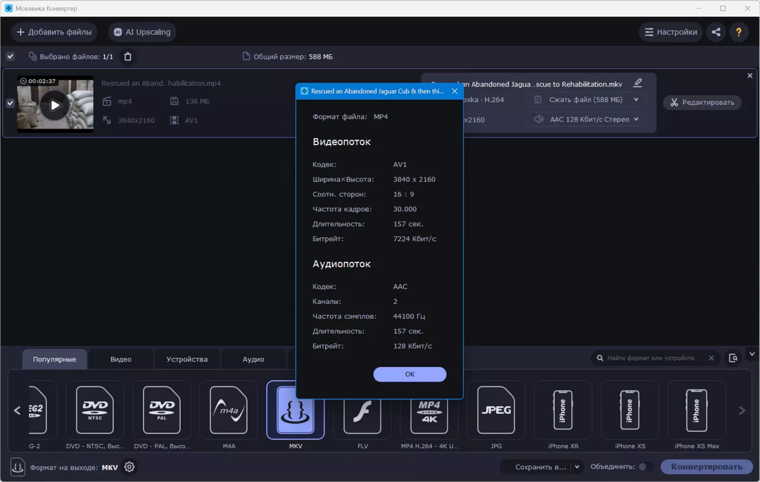Click the source file name Rescued an Aband...habilitation.mp4
The height and width of the screenshot is (482, 760).
(x=161, y=83)
